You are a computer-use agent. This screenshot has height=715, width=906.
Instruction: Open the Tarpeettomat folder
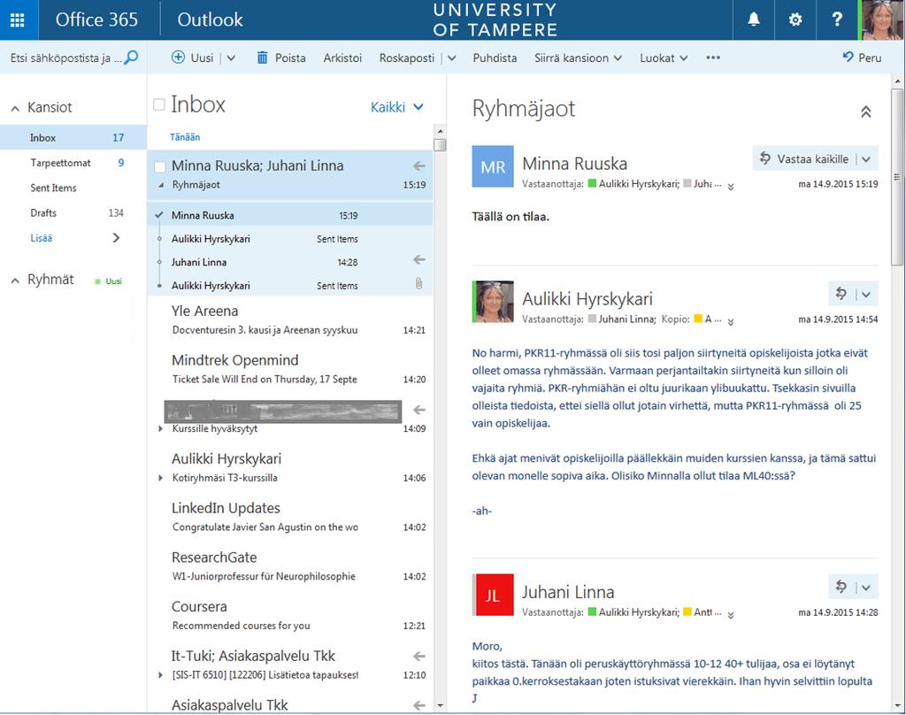click(73, 163)
